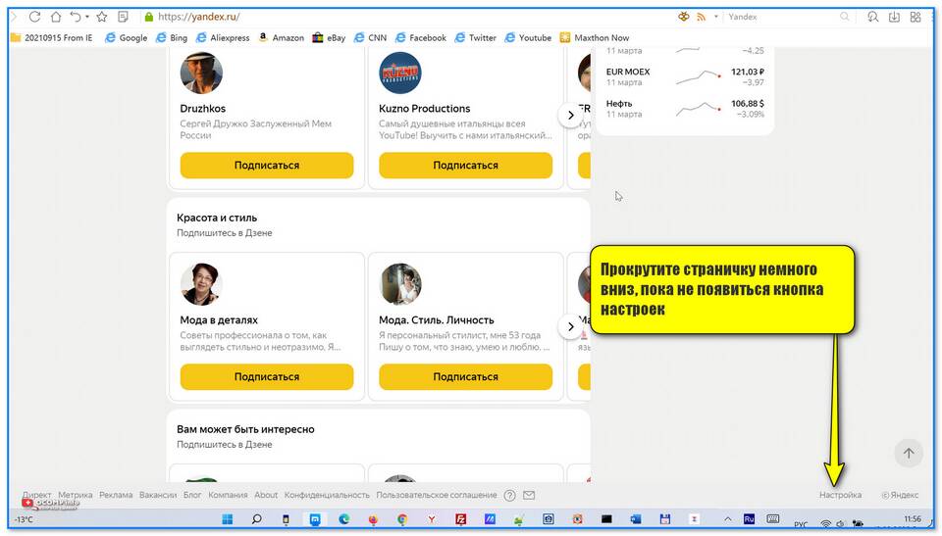Open the dropdown next to RSS icon
This screenshot has height=536, width=942.
[x=716, y=17]
